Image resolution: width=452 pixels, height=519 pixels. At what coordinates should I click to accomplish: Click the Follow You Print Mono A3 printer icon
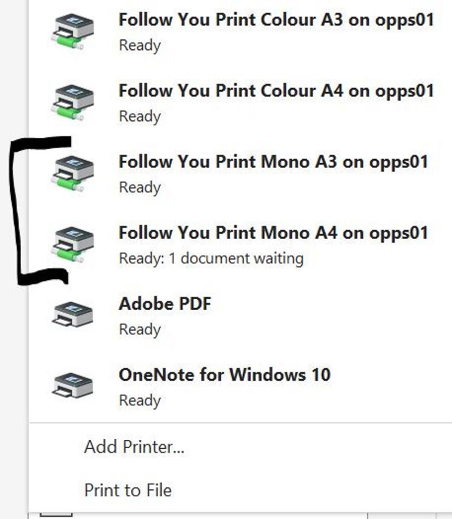(73, 173)
